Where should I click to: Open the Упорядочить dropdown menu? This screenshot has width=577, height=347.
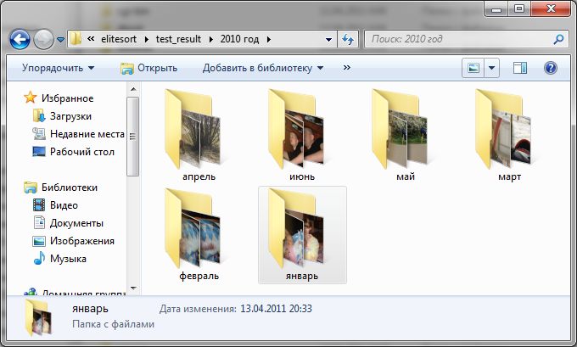pos(59,68)
